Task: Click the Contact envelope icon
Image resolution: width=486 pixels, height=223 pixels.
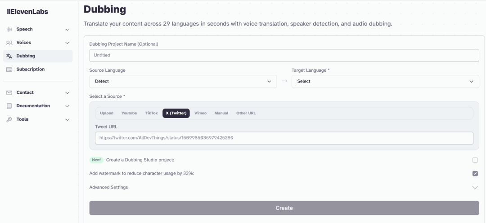Action: [9, 93]
